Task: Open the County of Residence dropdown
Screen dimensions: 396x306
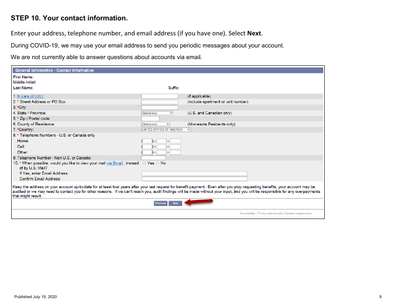Action: (155, 124)
